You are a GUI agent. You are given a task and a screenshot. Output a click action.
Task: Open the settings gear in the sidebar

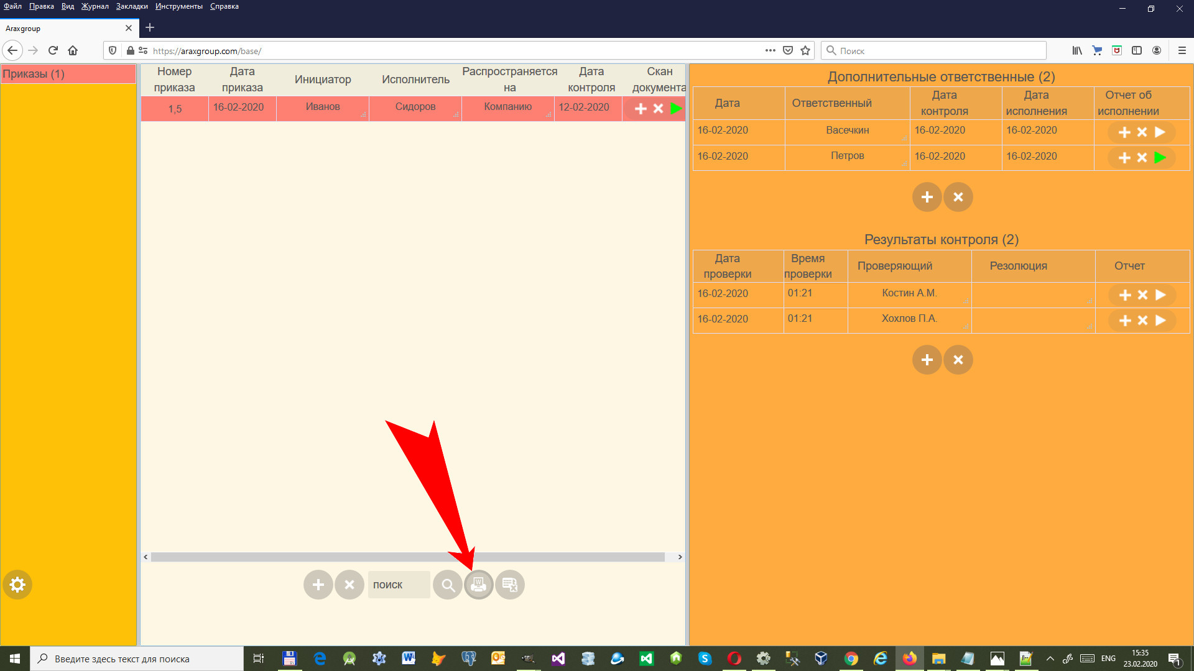point(17,585)
